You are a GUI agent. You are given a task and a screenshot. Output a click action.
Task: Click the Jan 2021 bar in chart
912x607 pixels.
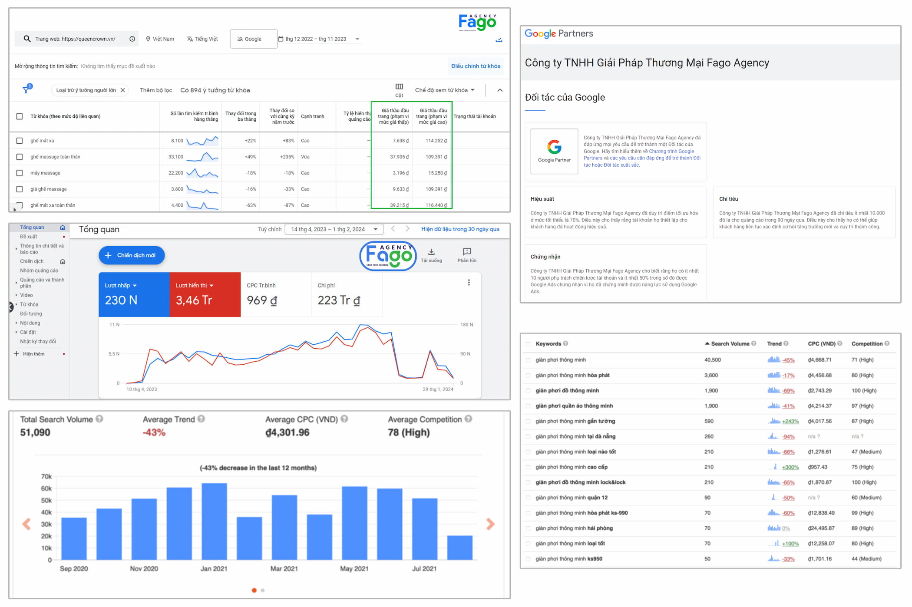tap(214, 521)
